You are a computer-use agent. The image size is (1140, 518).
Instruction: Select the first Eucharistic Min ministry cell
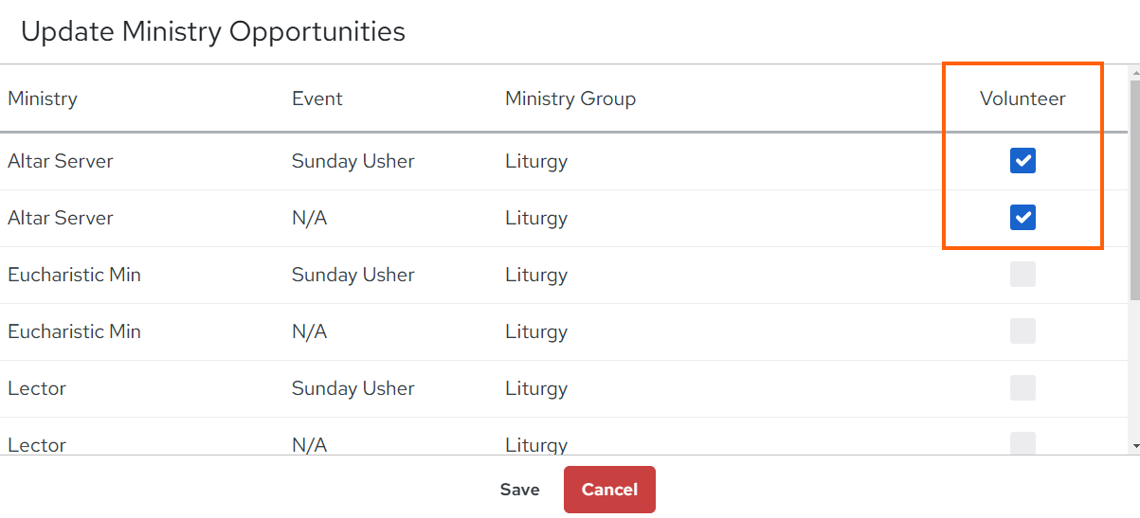coord(74,275)
